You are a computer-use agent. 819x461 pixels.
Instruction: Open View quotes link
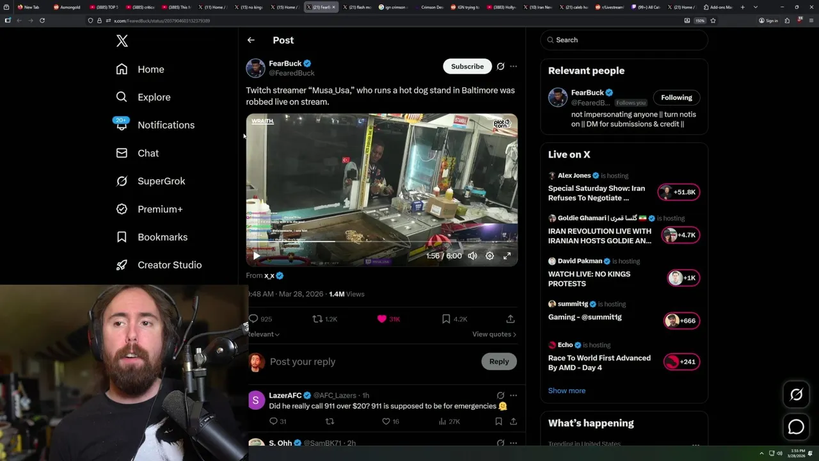tap(494, 334)
